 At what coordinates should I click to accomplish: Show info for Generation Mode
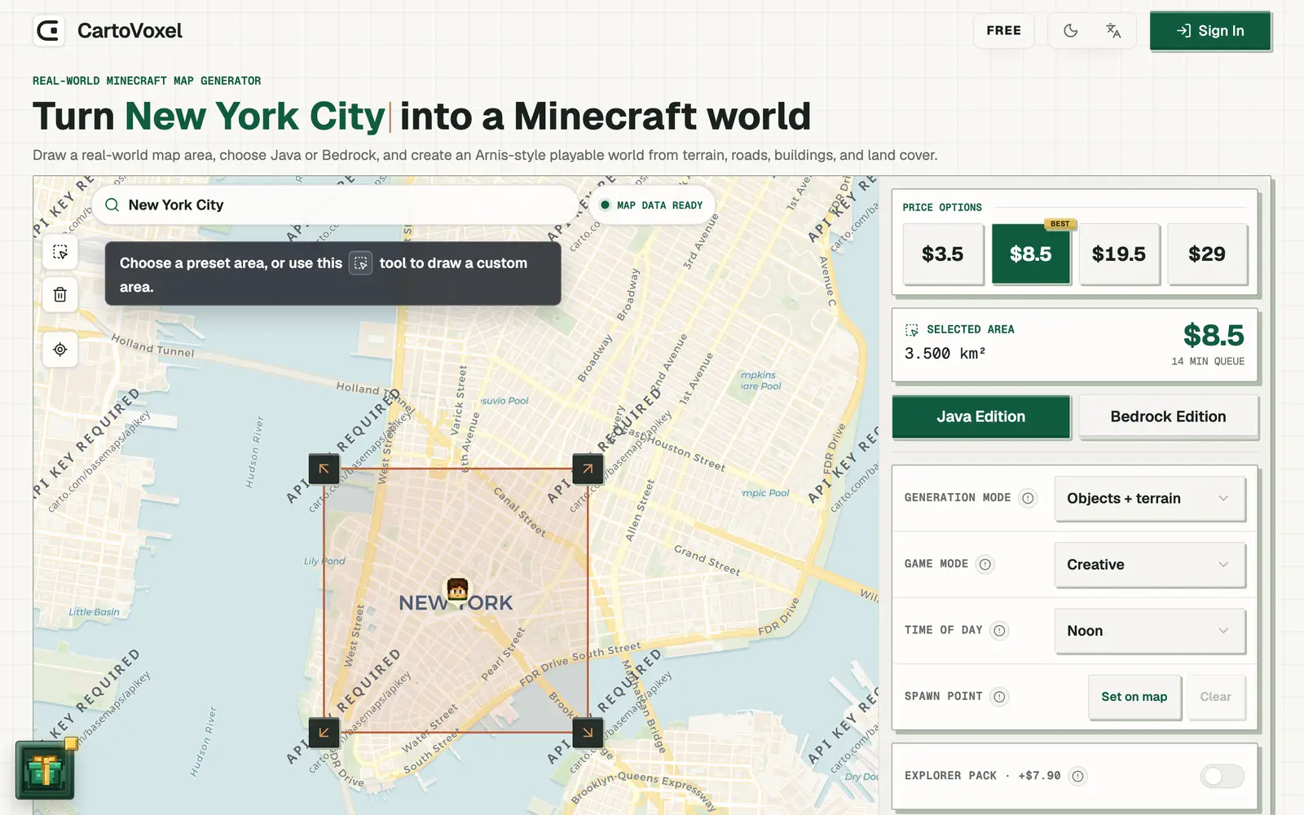1028,498
